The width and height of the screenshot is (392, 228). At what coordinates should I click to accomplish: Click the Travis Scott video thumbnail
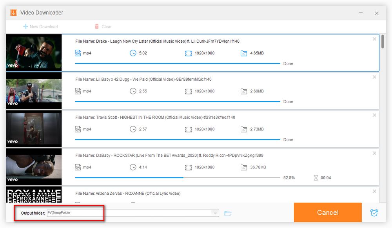(34, 129)
